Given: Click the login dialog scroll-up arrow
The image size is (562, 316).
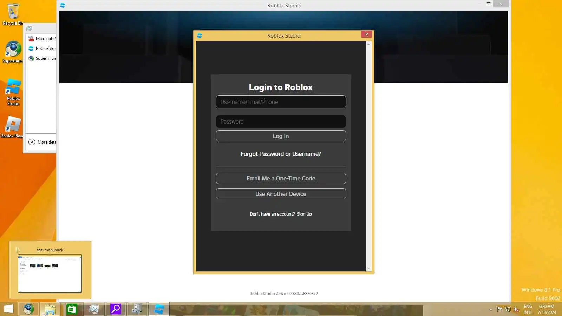Looking at the screenshot, I should click(x=368, y=44).
